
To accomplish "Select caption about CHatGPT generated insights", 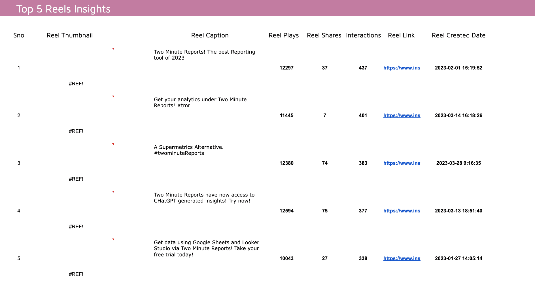I will click(204, 198).
